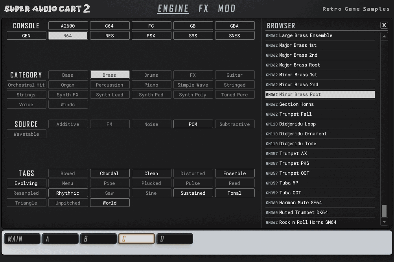Toggle the Tonal tag
This screenshot has height=262, width=394.
235,193
